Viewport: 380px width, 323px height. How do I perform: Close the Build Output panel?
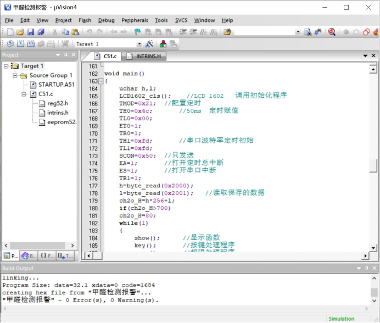(x=375, y=268)
